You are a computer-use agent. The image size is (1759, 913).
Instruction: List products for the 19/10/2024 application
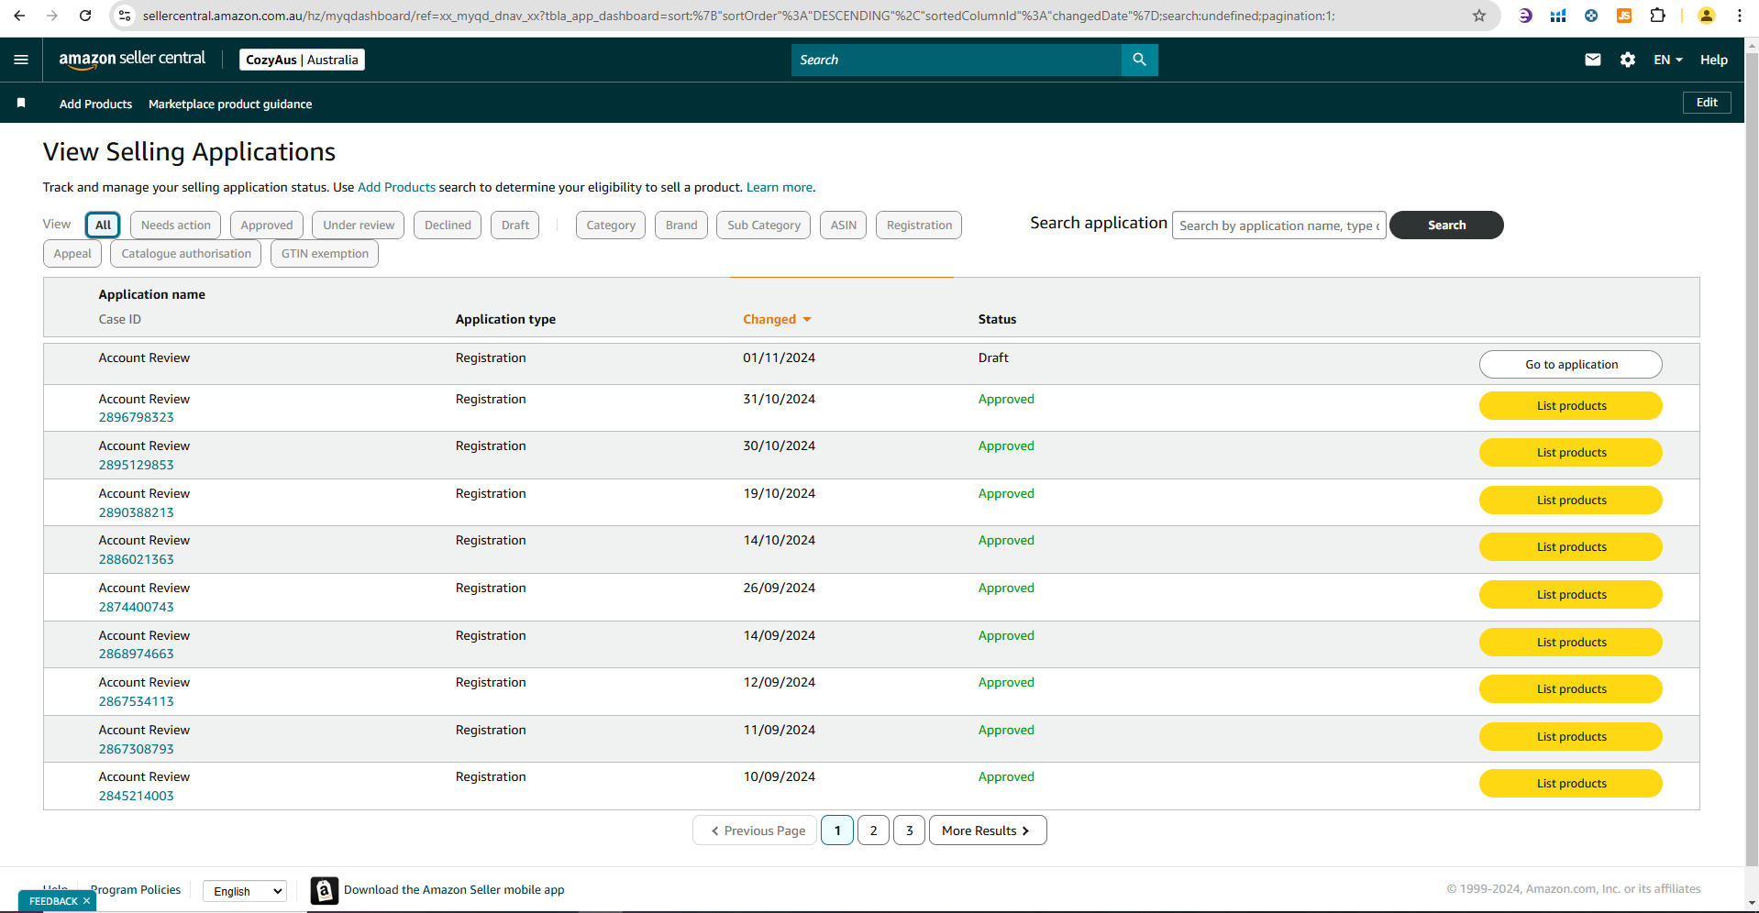coord(1571,500)
